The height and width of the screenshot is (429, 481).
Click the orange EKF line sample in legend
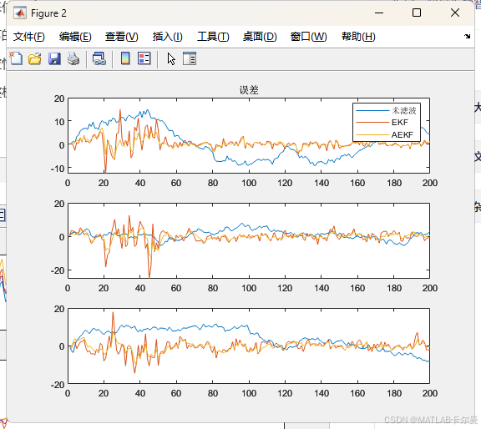pos(372,123)
